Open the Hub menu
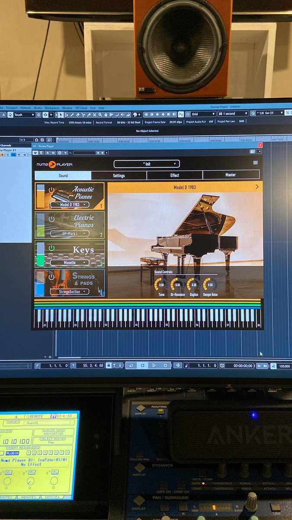This screenshot has height=520, width=292. click(x=93, y=108)
